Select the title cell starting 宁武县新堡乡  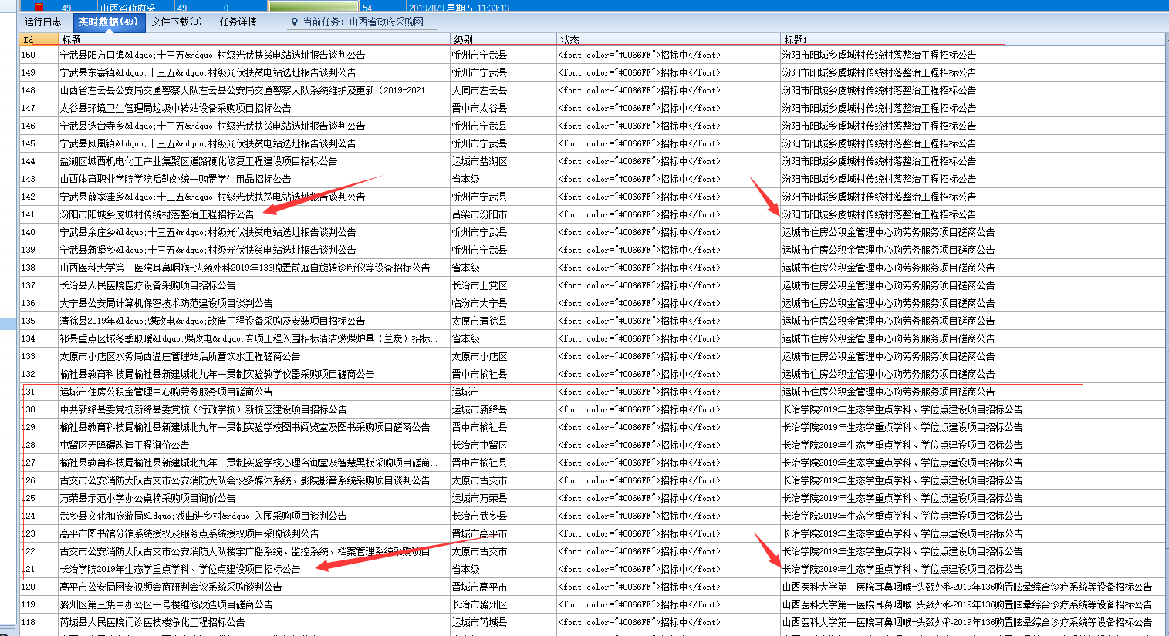point(255,250)
